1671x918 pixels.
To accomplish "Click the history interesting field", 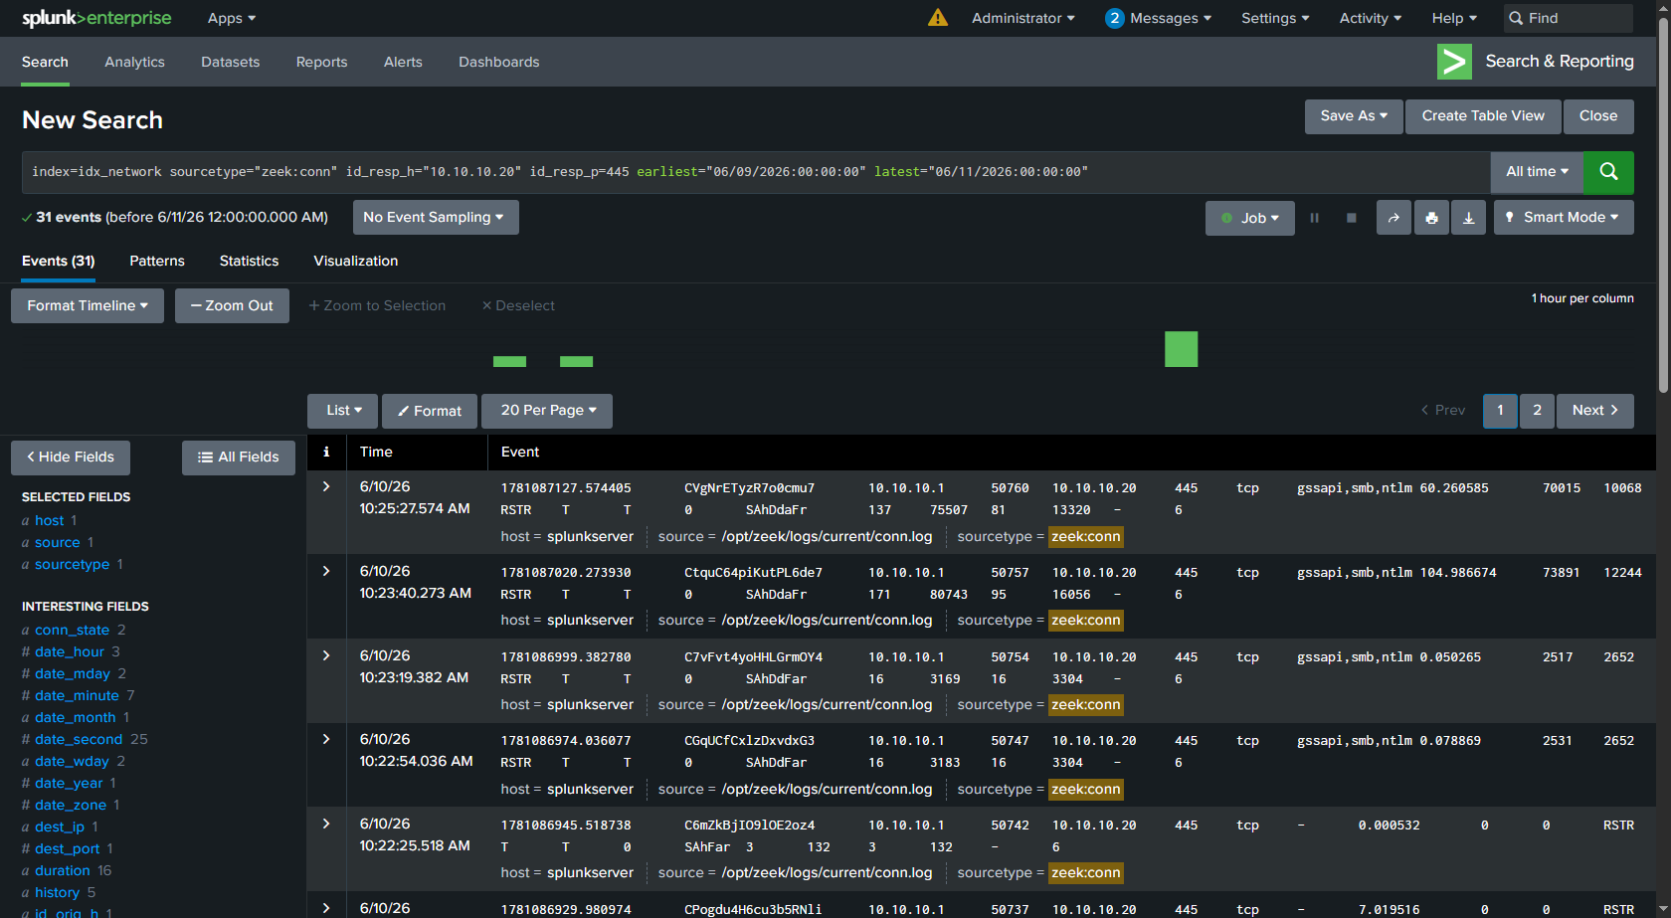I will [x=57, y=892].
